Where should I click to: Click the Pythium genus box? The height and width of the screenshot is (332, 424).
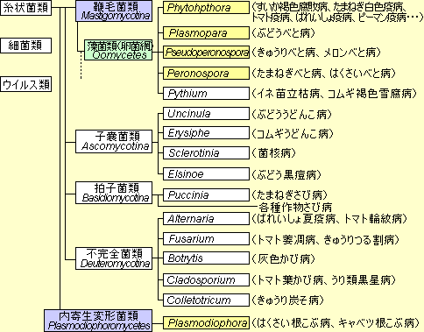point(206,94)
